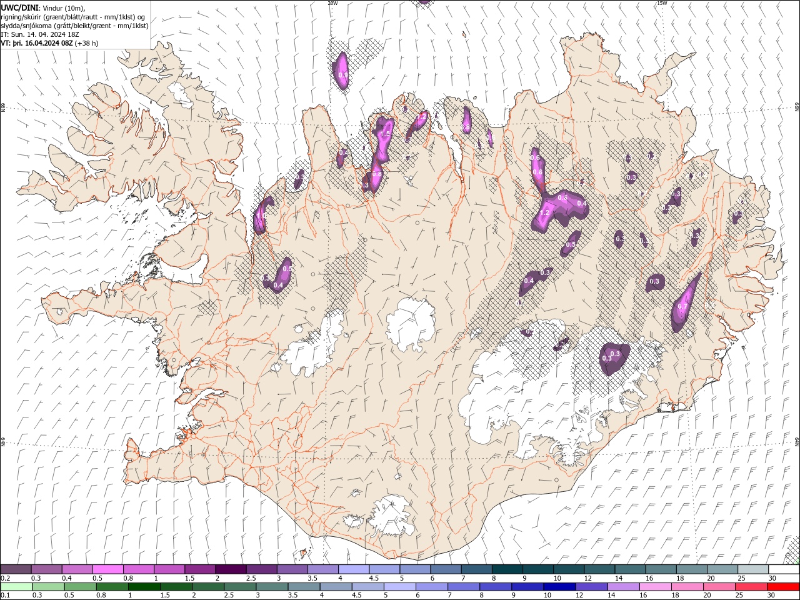The image size is (800, 600).
Task: Click the 'slydda/snjókoma' legend description line
Action: click(x=74, y=26)
